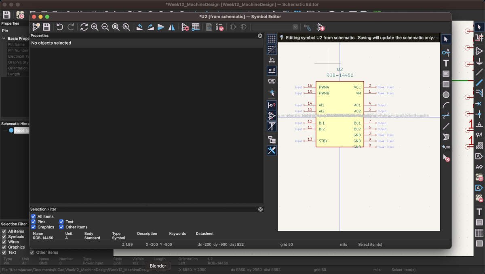This screenshot has width=485, height=274.
Task: Close the Symbol Editor Selection Filter panel
Action: (260, 209)
